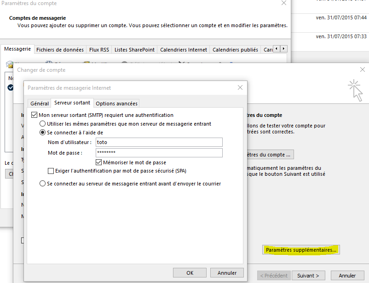Open the Listes SharePoint tab
Viewport: 369px width, 283px height.
tap(134, 50)
